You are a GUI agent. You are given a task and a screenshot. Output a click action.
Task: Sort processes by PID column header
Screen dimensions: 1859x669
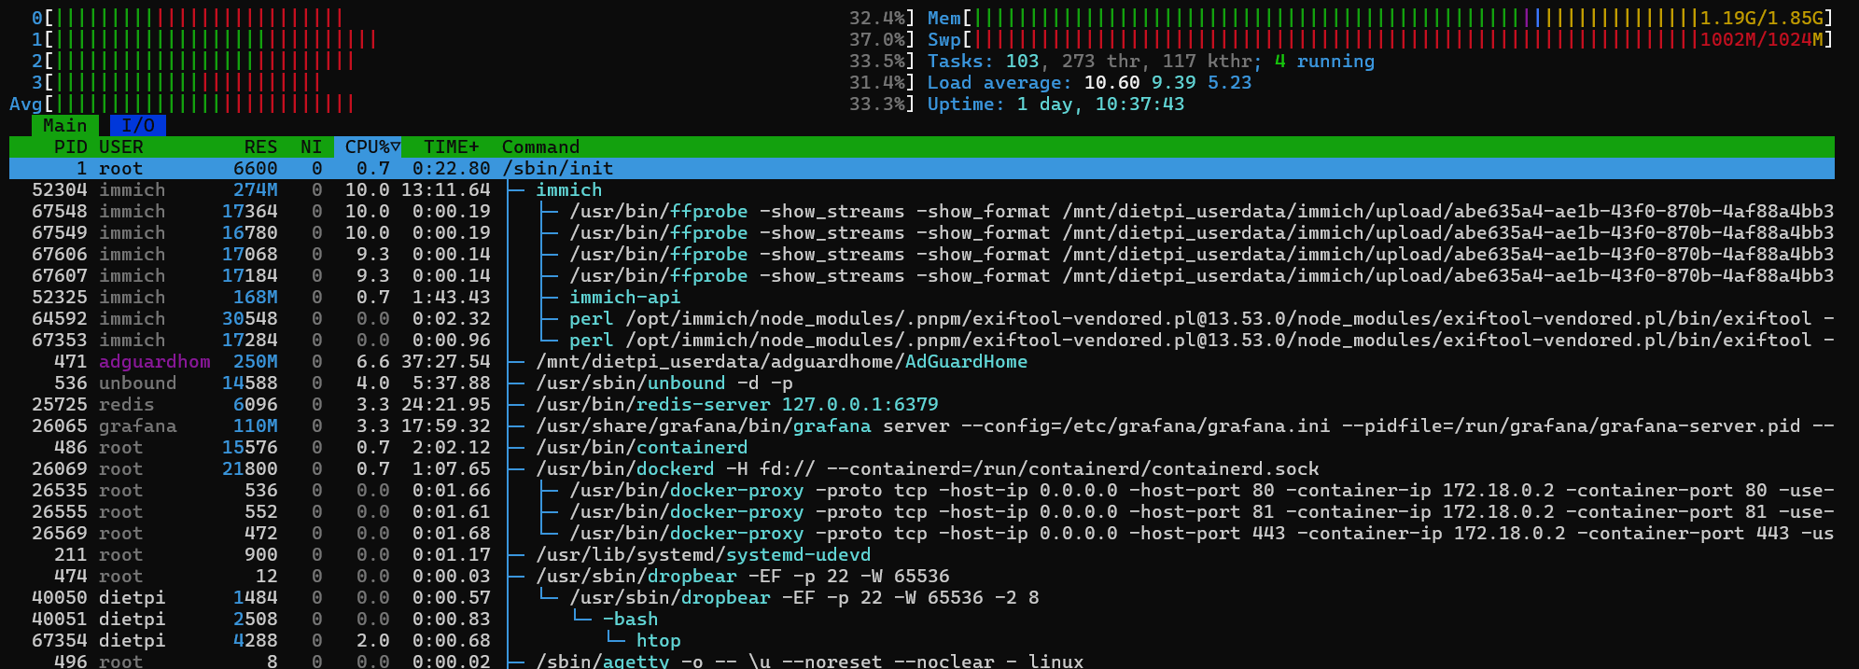coord(70,146)
